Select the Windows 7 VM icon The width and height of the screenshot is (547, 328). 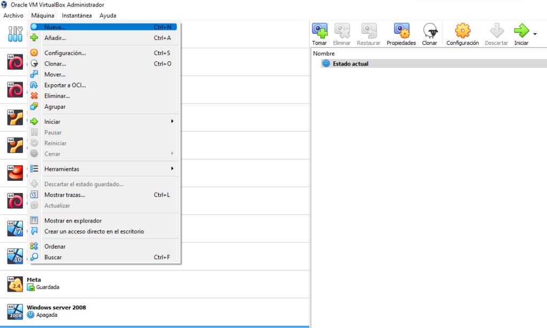(15, 228)
